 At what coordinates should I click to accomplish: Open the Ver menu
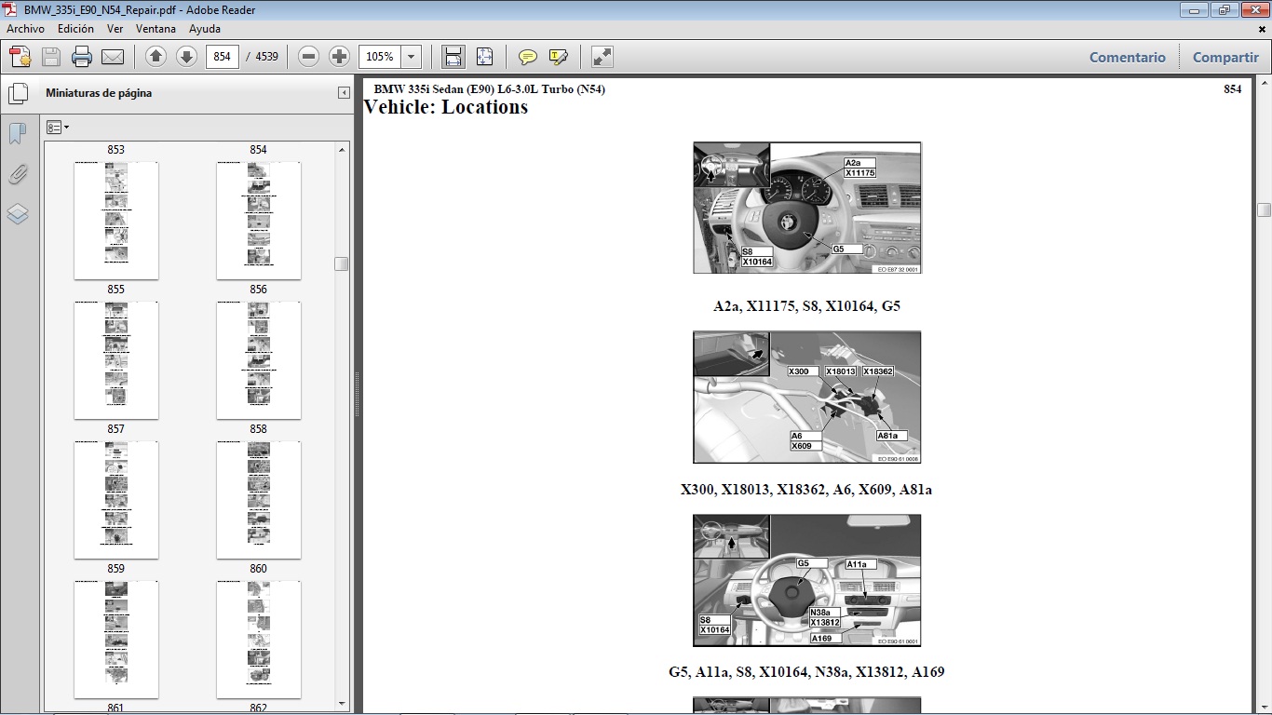pyautogui.click(x=115, y=29)
